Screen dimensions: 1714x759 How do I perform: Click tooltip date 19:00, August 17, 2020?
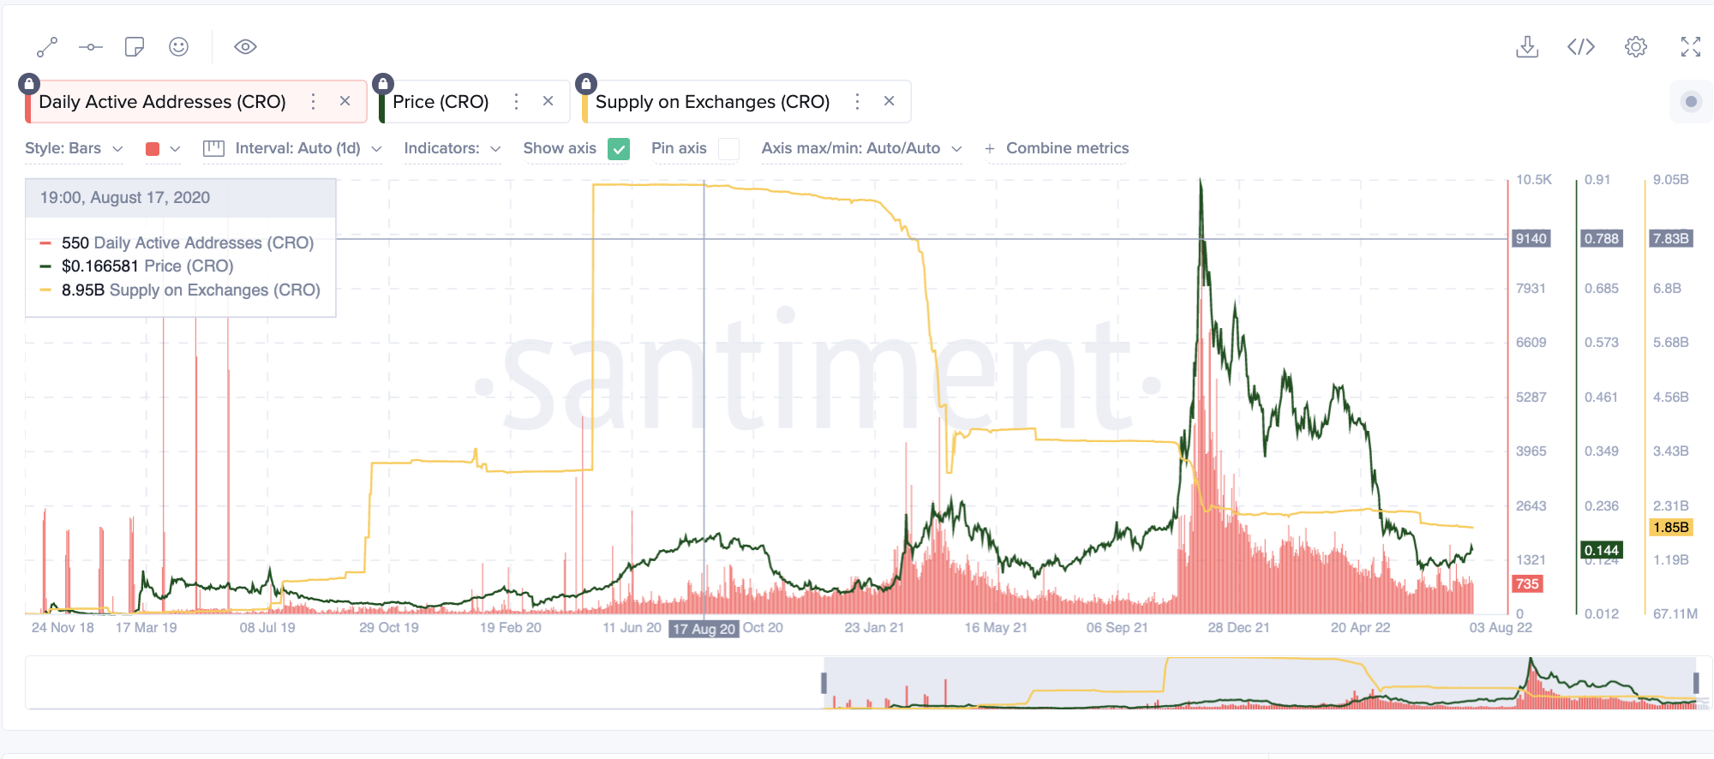[x=125, y=198]
